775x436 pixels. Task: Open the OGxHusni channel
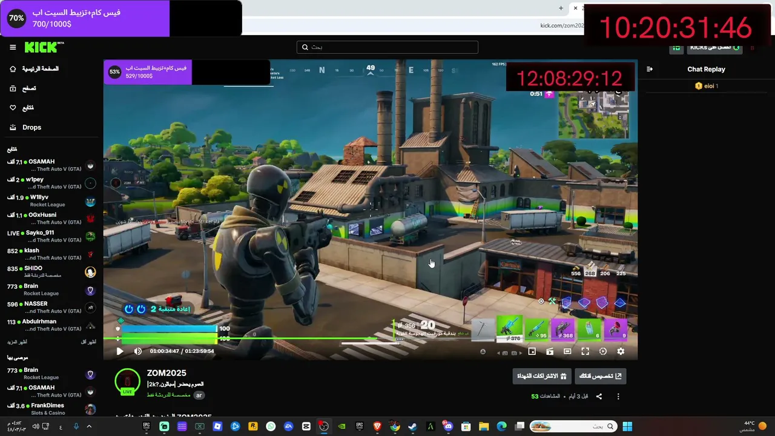point(51,219)
